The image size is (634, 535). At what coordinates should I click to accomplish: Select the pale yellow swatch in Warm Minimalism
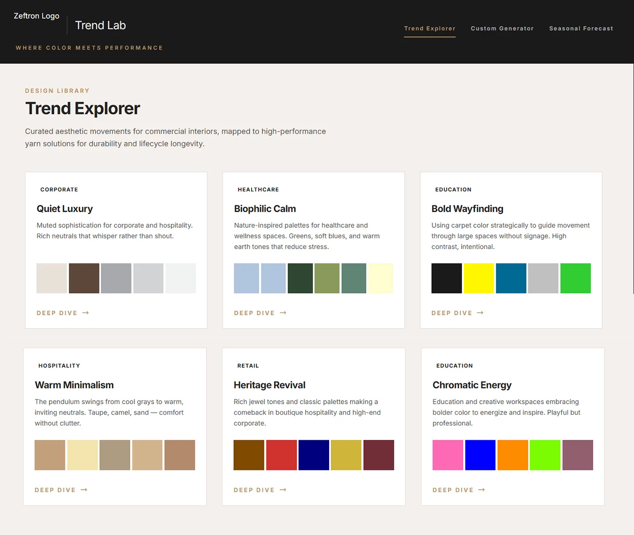point(82,455)
